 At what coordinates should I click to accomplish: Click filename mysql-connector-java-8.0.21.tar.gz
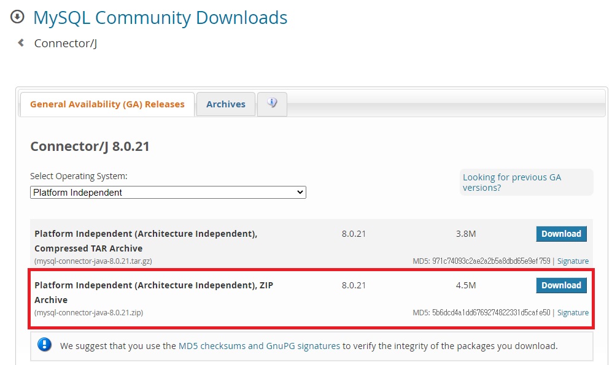[93, 261]
